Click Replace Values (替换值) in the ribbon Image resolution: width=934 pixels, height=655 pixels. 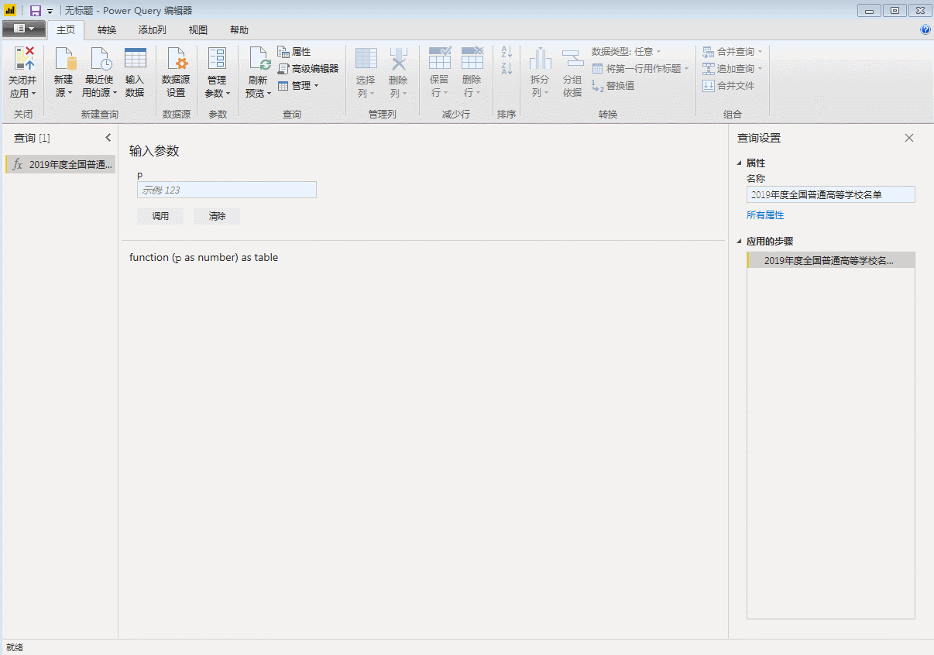click(613, 86)
